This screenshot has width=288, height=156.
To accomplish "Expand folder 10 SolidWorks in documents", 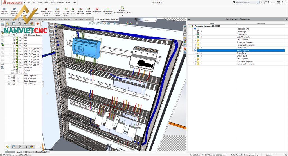I will pos(195,48).
